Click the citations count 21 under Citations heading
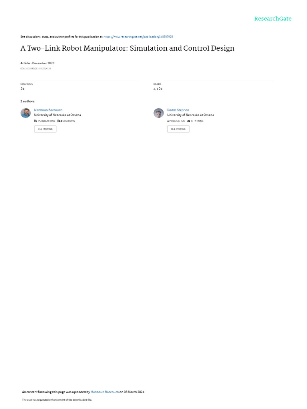 coord(22,89)
